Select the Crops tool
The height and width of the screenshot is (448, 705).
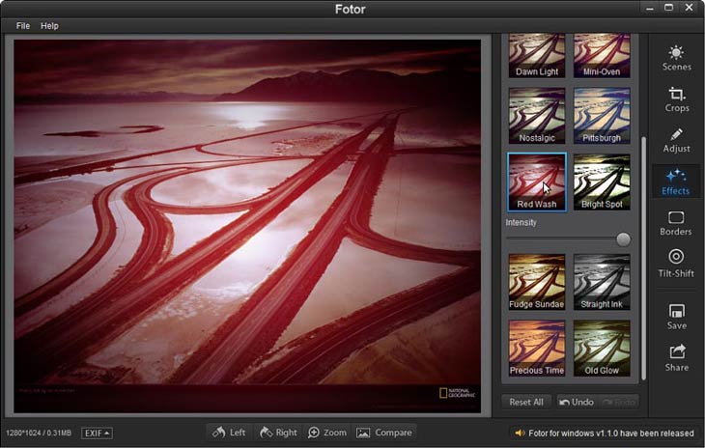coord(676,98)
